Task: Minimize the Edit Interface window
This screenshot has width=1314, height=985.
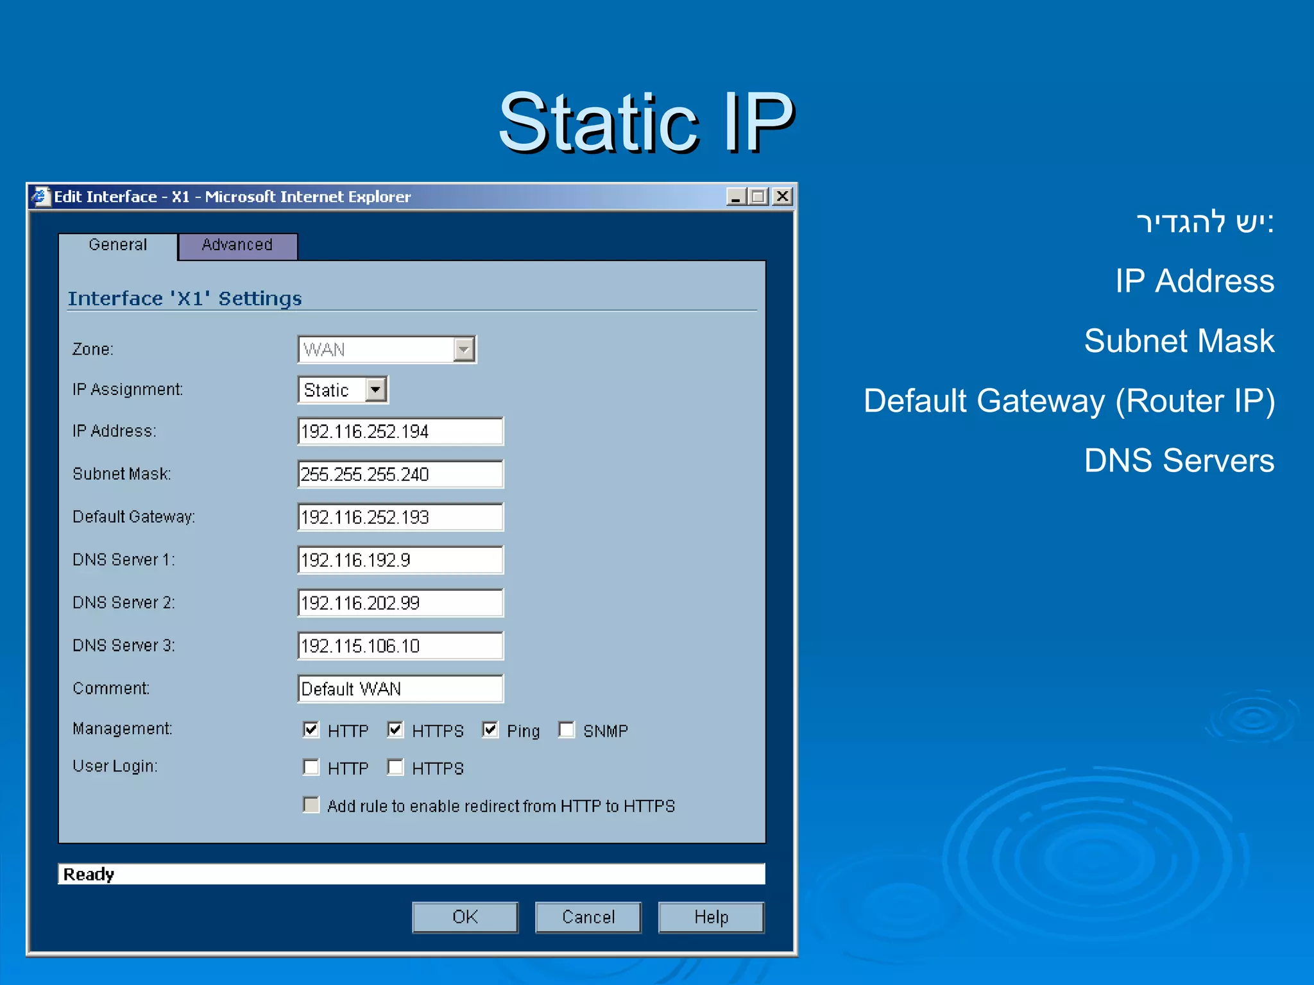Action: point(736,196)
